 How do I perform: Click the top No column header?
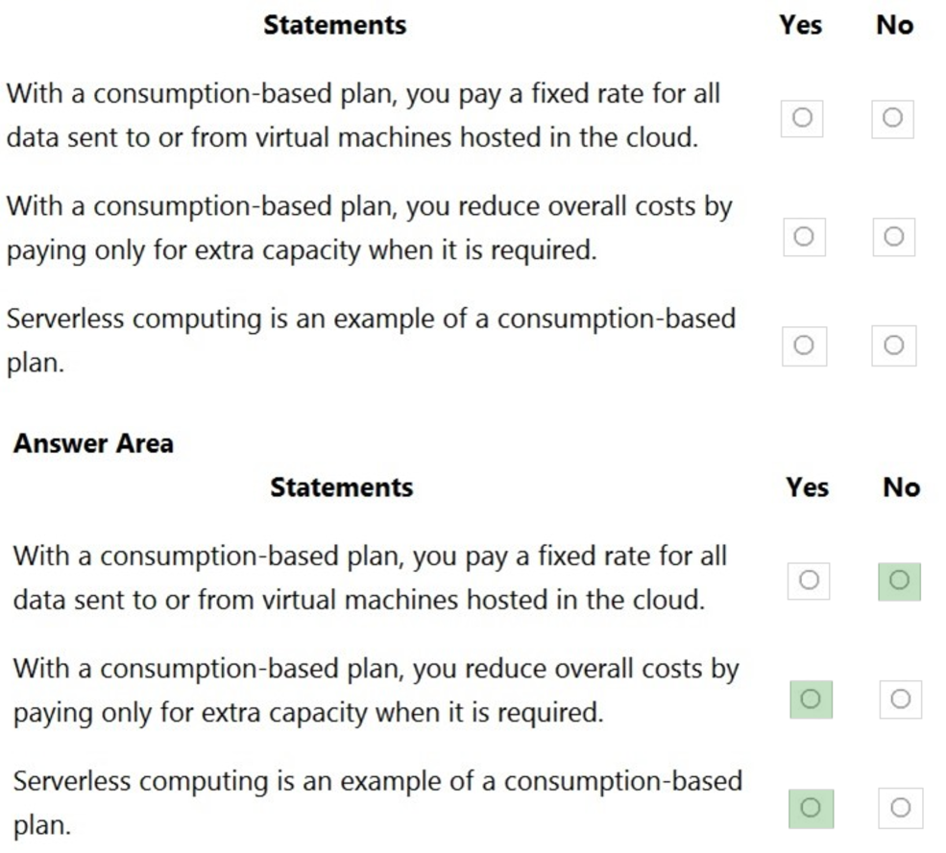(x=894, y=26)
